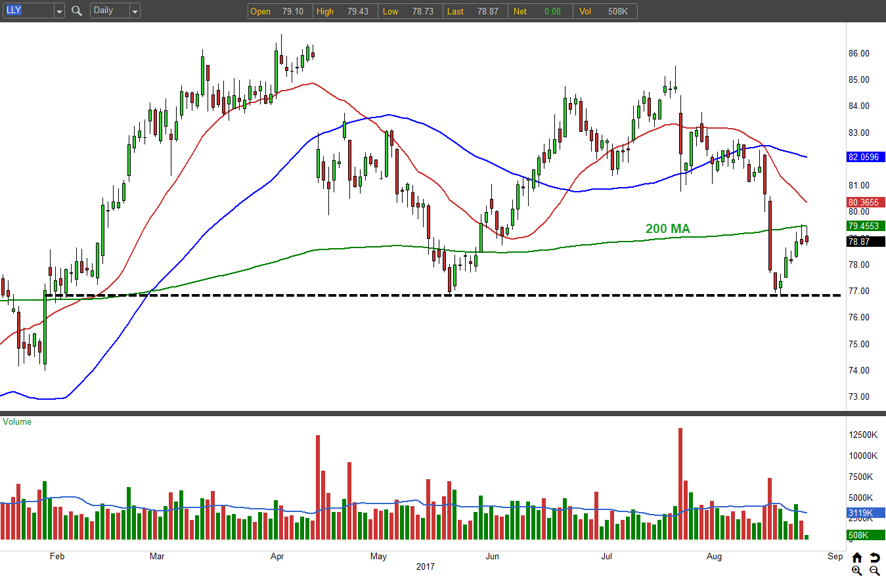Click the zoom in magnifier icon
This screenshot has height=577, width=886.
(x=856, y=570)
